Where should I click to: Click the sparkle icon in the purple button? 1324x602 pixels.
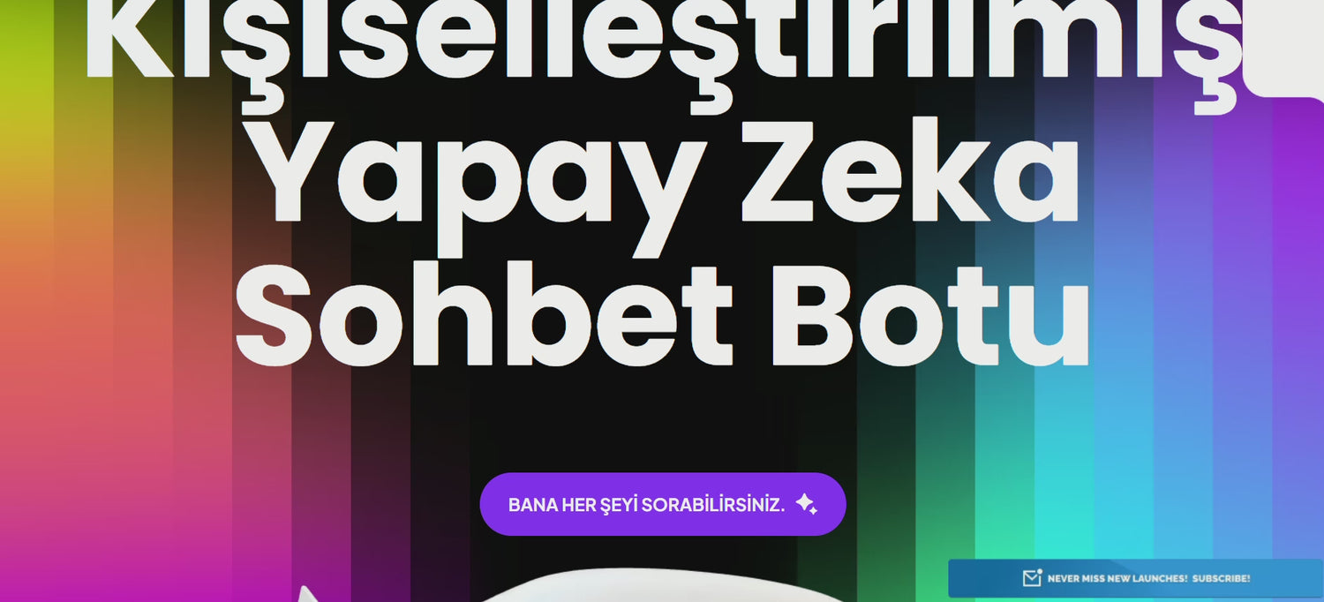pos(806,504)
